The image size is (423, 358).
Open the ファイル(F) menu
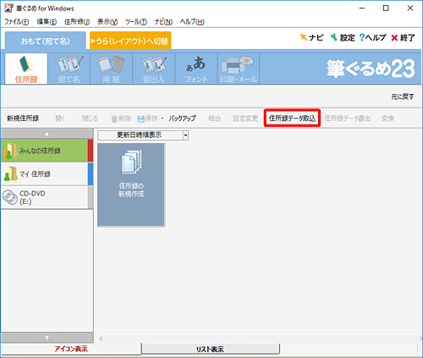click(x=16, y=22)
